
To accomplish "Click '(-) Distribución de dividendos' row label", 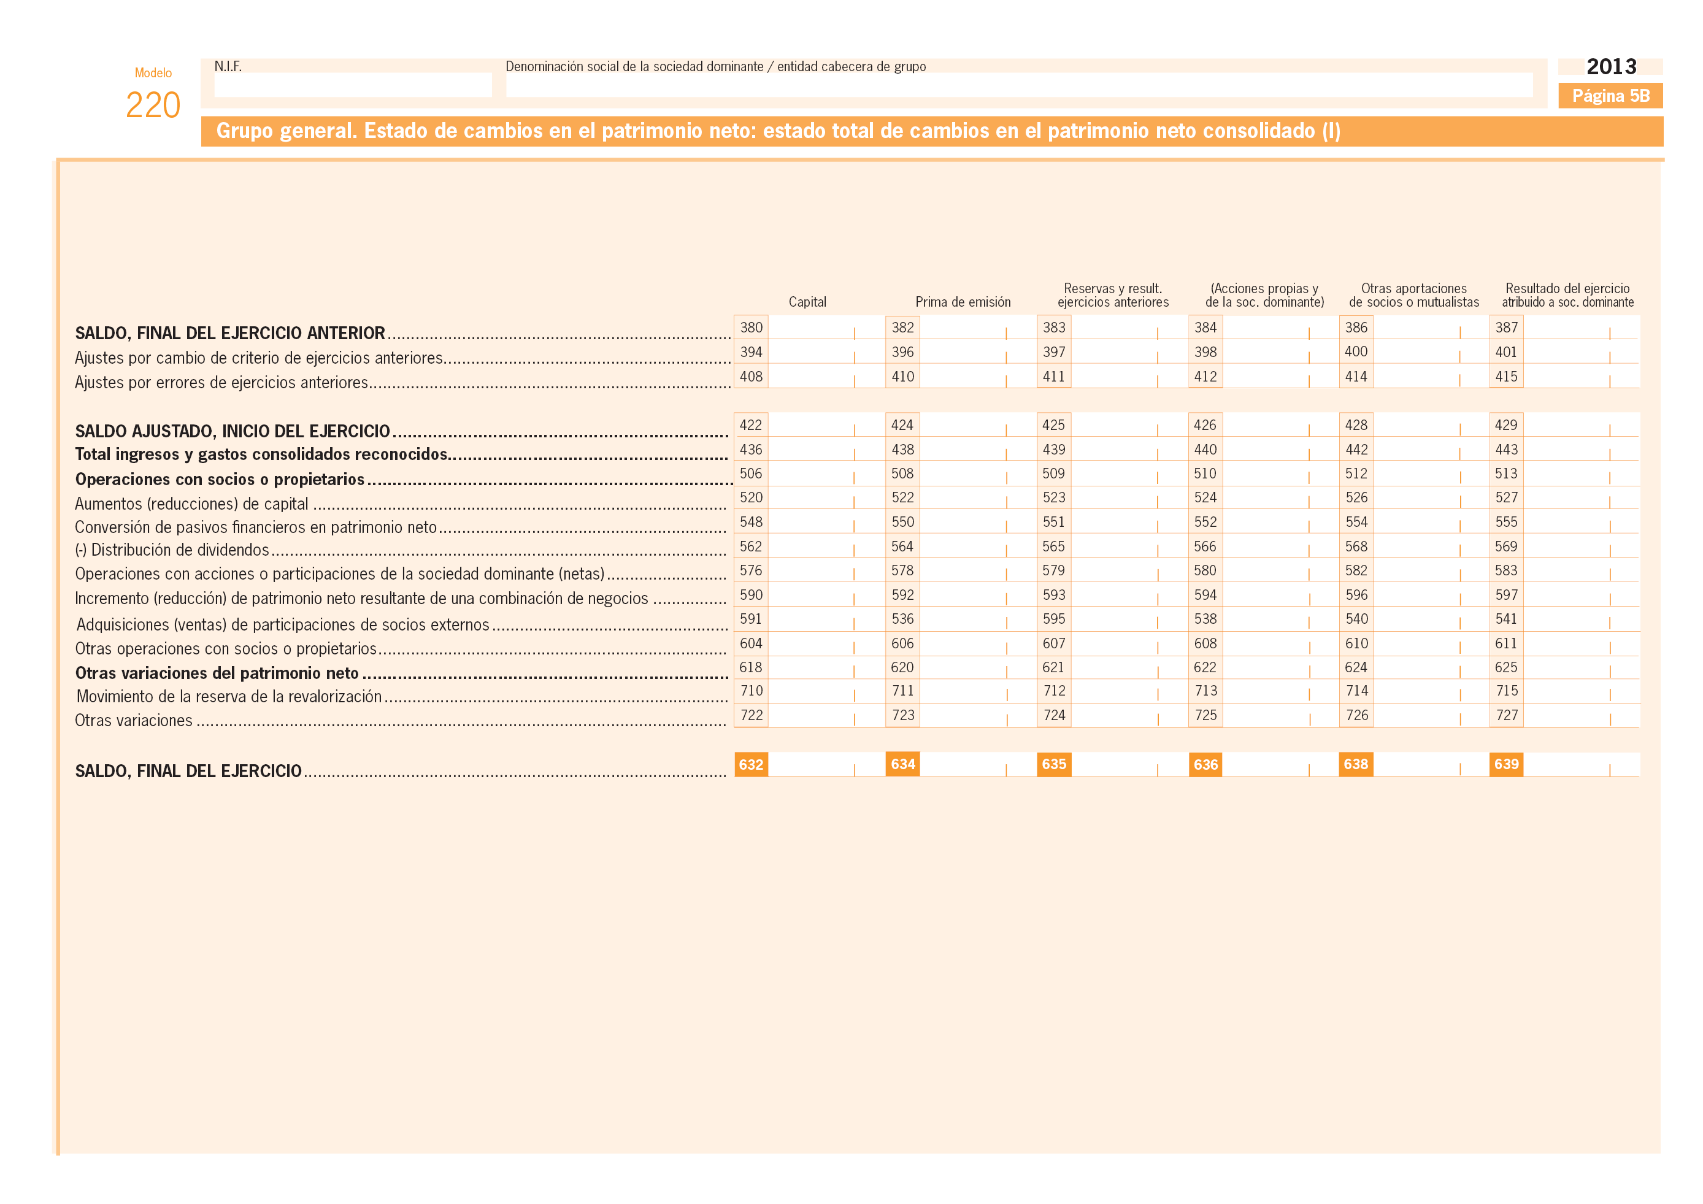I will coord(172,550).
